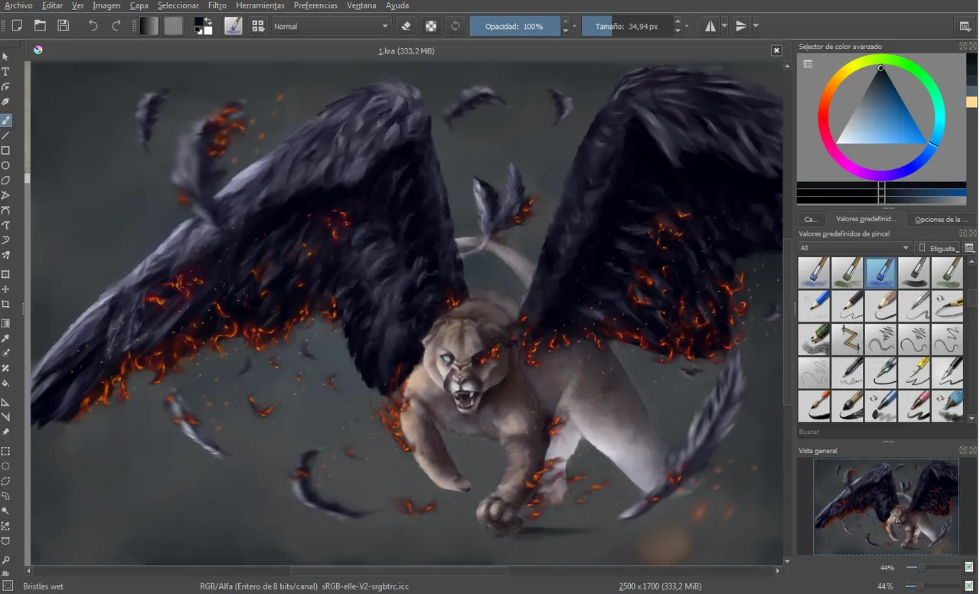The image size is (980, 594).
Task: Select the Gradient tool in toolbox
Action: tap(5, 323)
